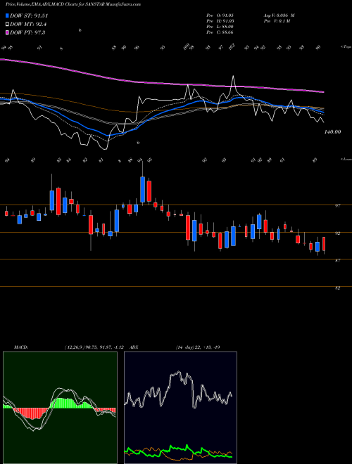The height and width of the screenshot is (464, 352).
Task: Click the '<Lows' label at right edge
Action: tap(346, 159)
